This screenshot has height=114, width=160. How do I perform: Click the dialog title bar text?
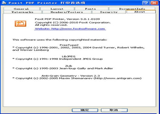[47, 3]
